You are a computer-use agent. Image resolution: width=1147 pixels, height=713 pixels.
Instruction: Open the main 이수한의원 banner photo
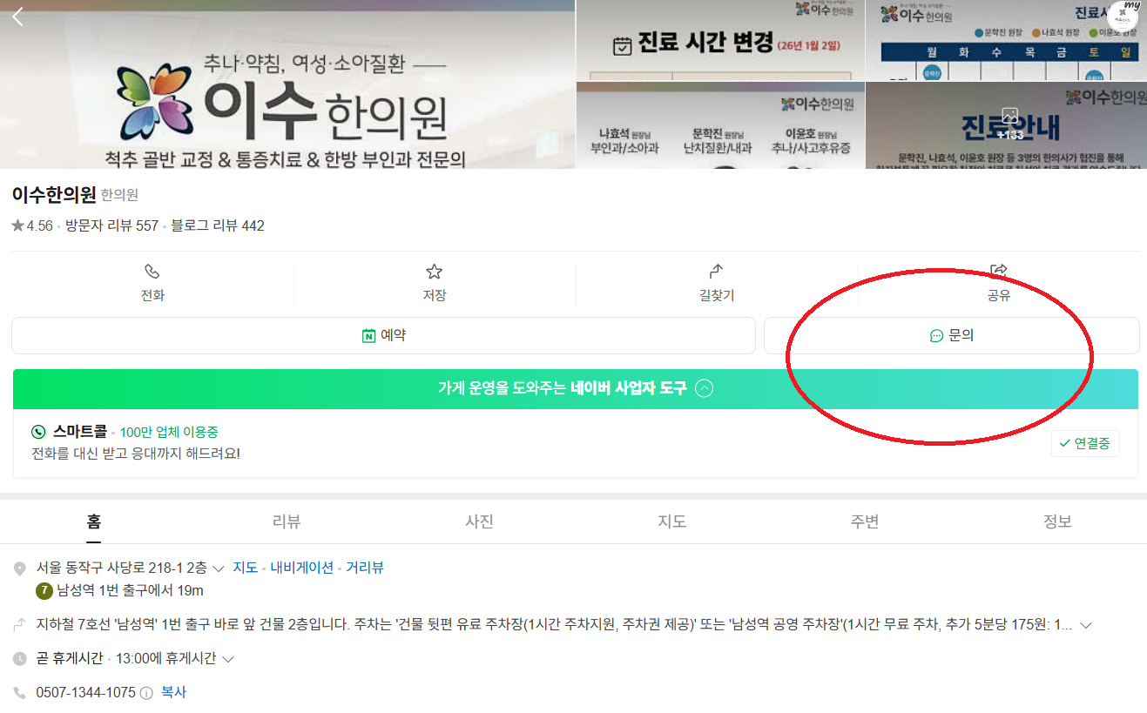[287, 84]
